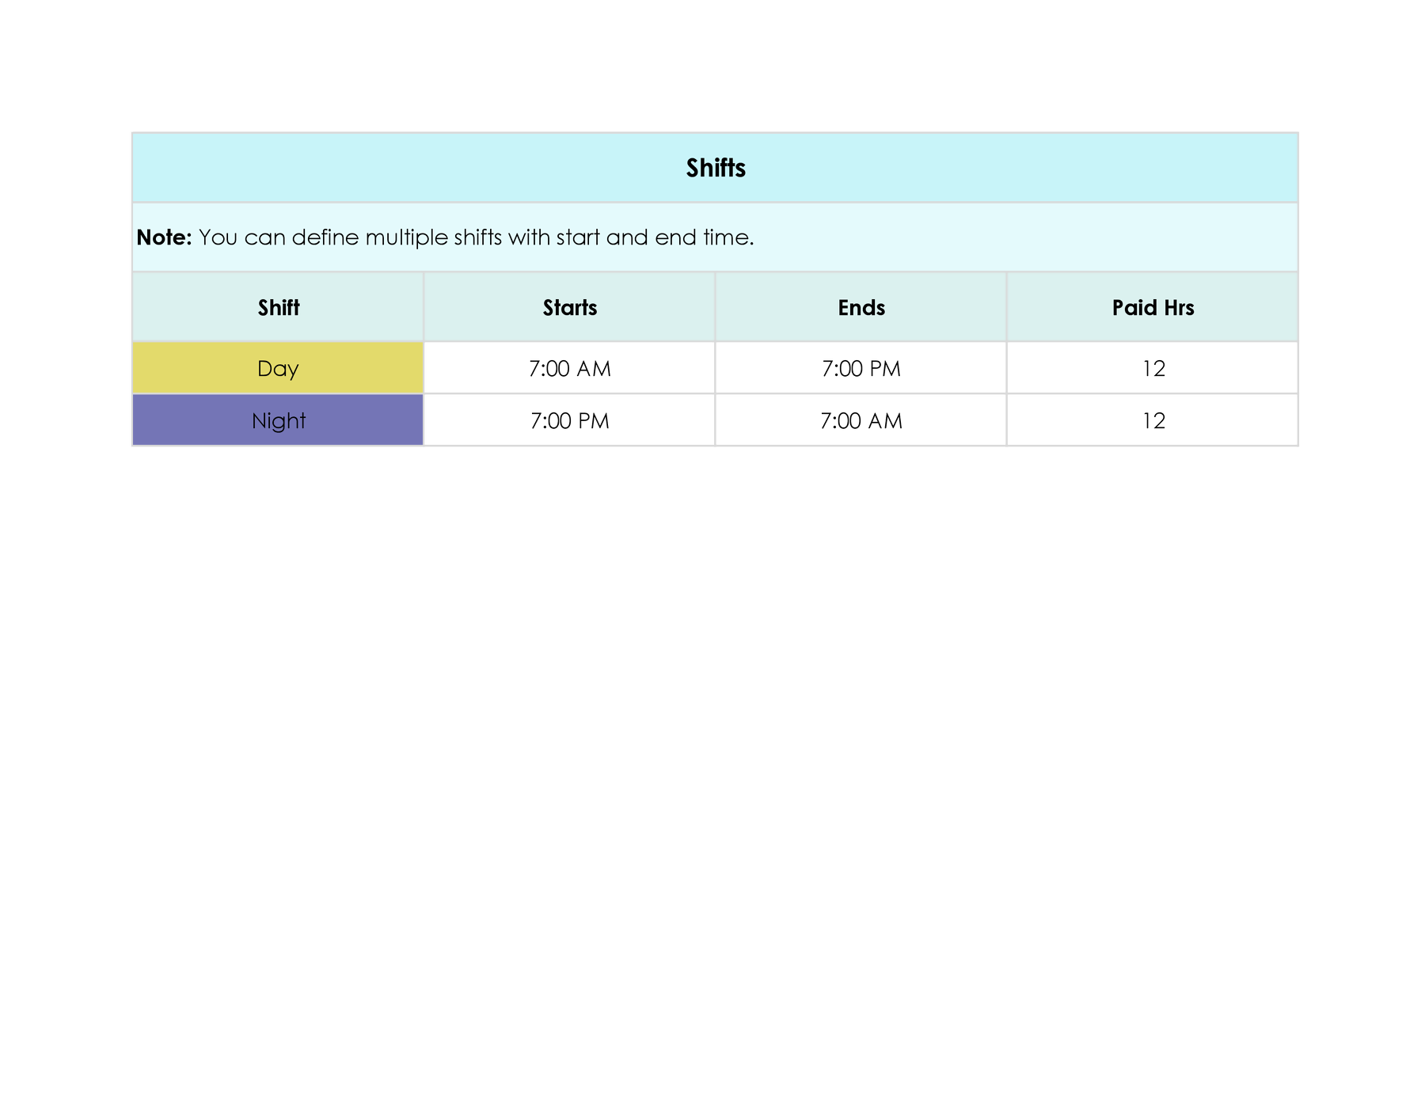Viewport: 1425px width, 1101px height.
Task: Click Night shift paid hours value
Action: (1153, 420)
